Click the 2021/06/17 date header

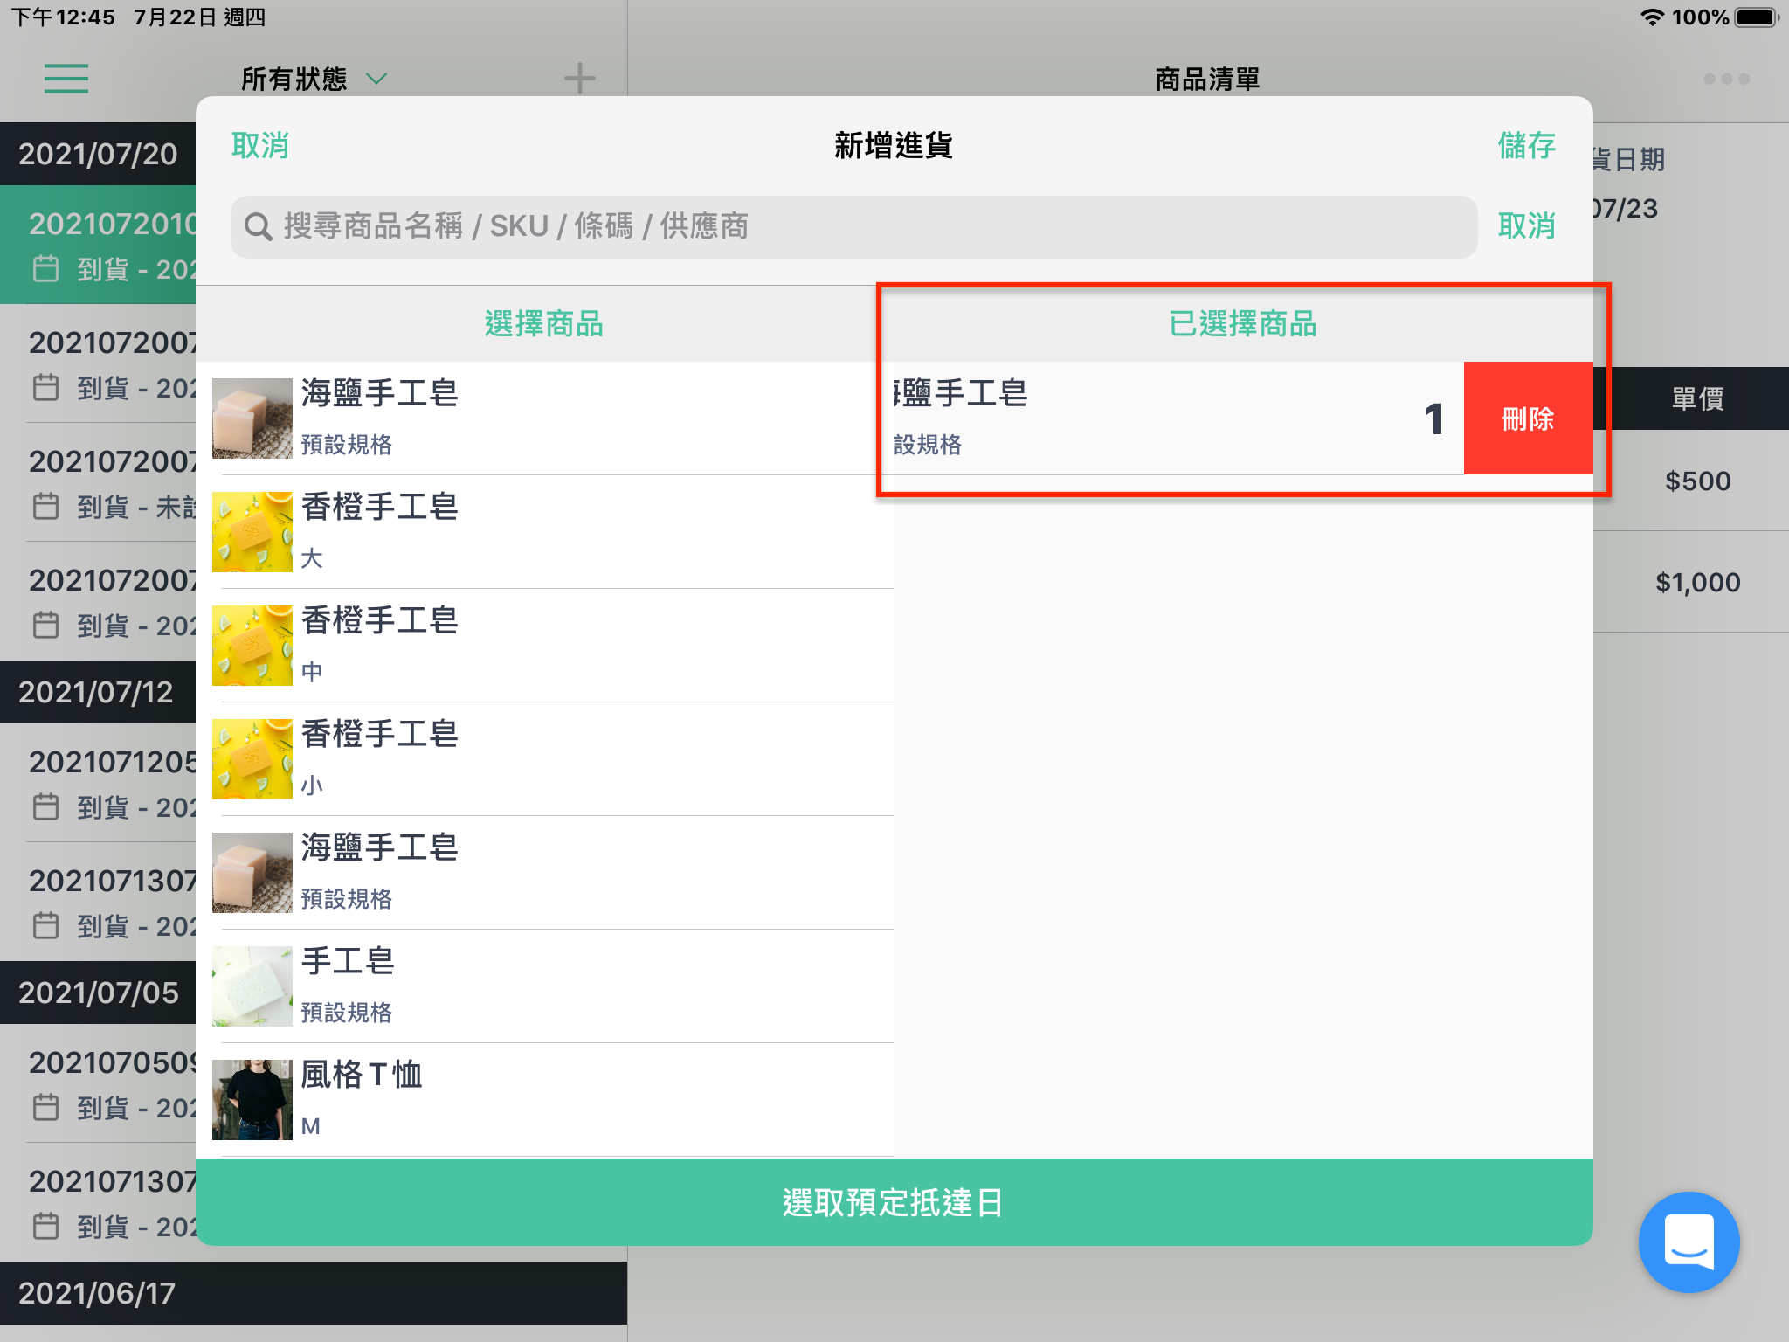point(314,1293)
